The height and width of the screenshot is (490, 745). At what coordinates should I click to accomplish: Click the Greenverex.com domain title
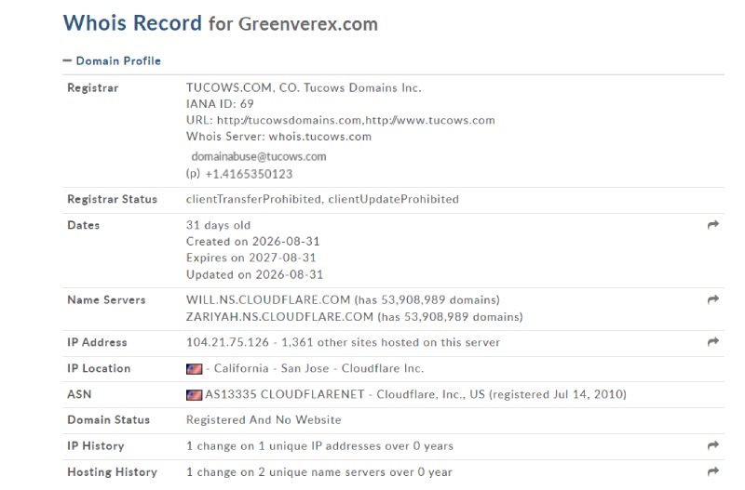(308, 24)
